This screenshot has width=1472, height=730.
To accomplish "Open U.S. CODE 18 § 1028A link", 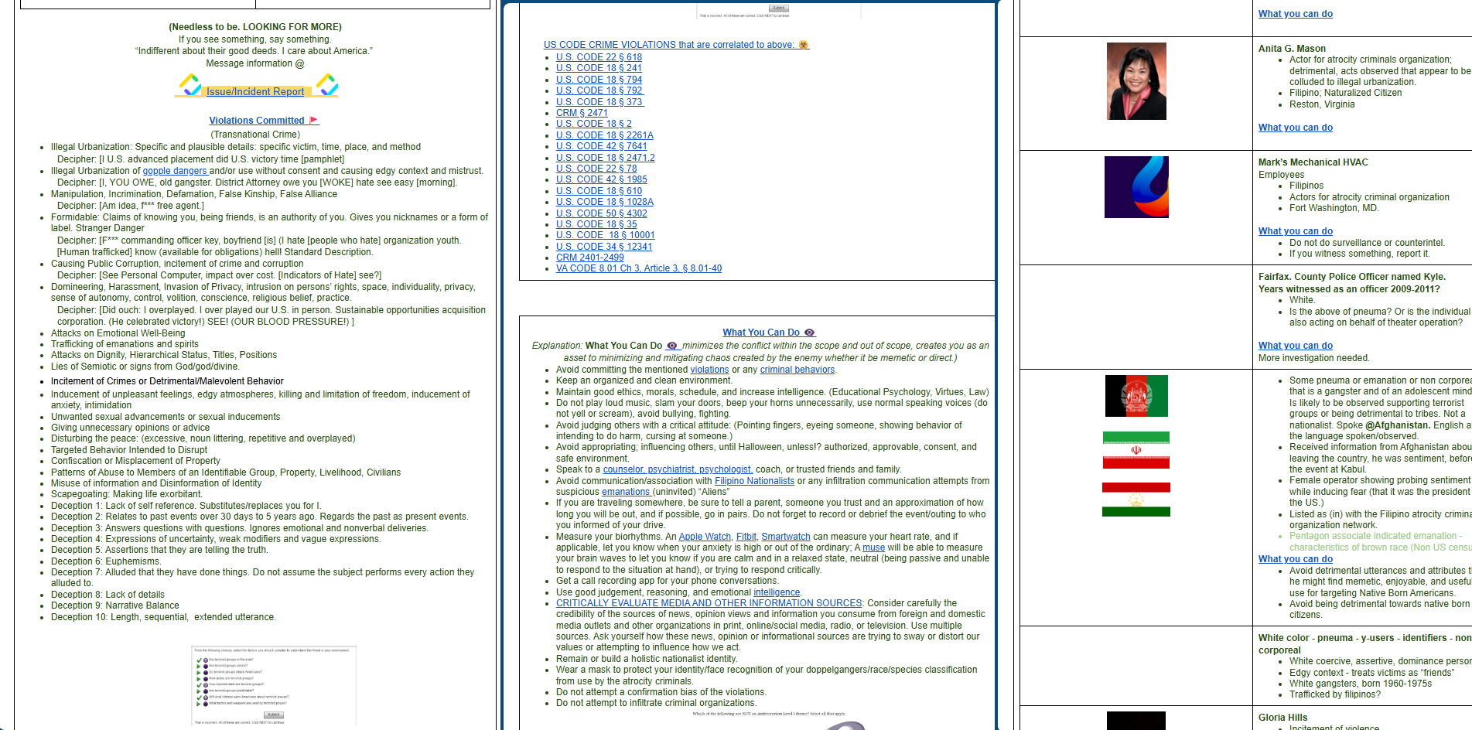I will click(605, 202).
